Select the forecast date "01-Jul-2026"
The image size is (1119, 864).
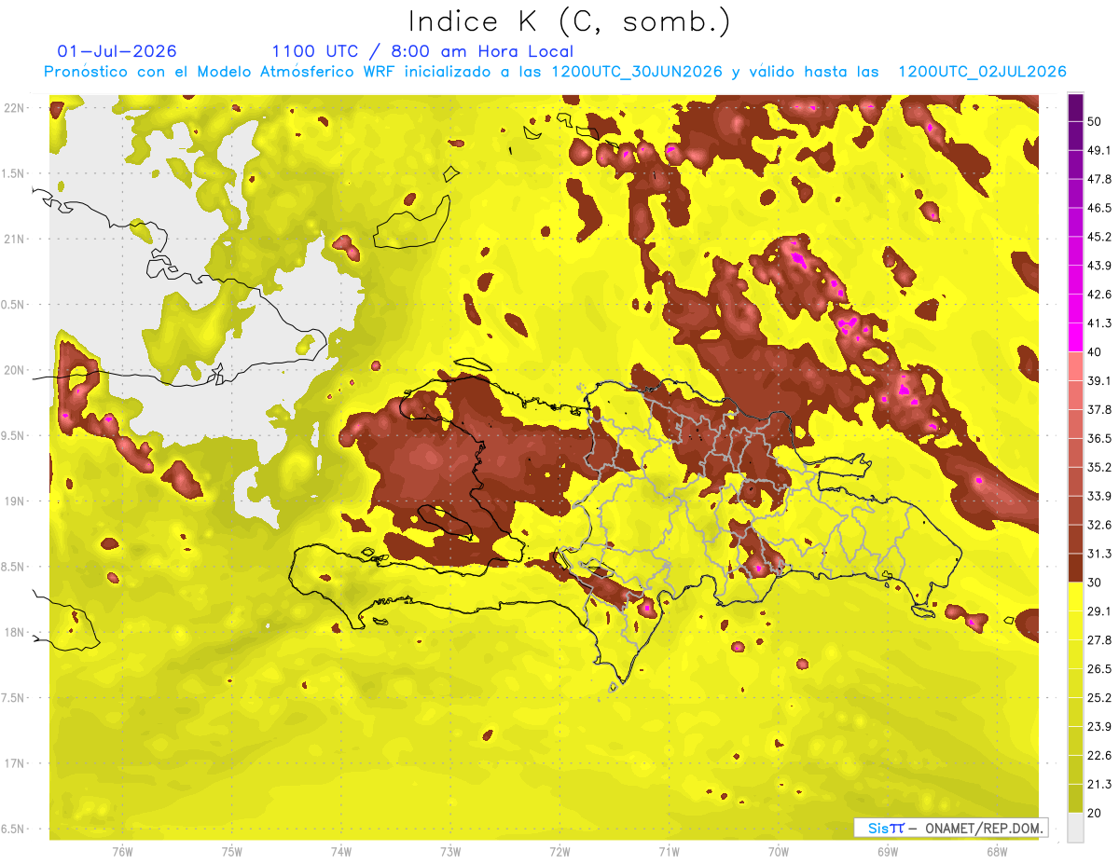tap(117, 51)
